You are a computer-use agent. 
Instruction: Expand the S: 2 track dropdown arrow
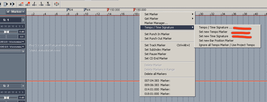pyautogui.click(x=23, y=86)
